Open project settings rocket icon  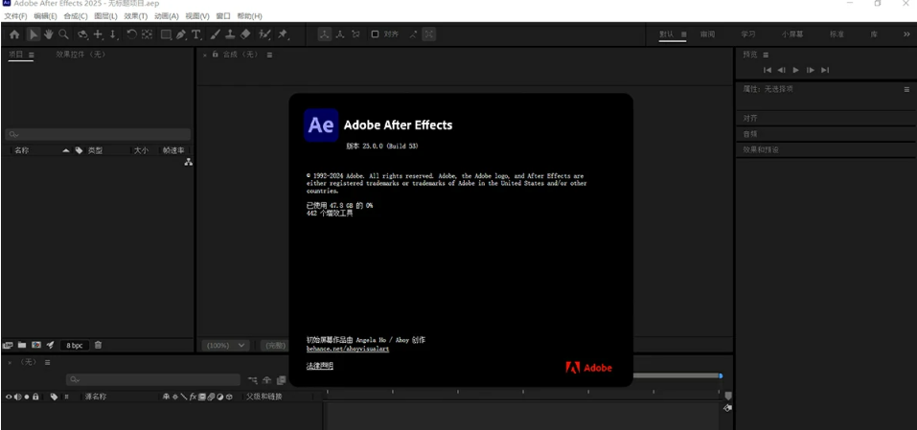[50, 346]
